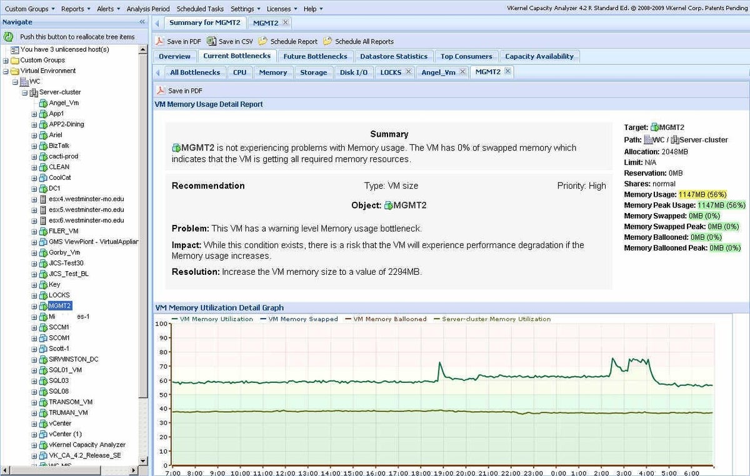Viewport: 750px width, 476px height.
Task: Close the MGMT2 sub-tab next to Angel_Vm
Action: (x=507, y=71)
